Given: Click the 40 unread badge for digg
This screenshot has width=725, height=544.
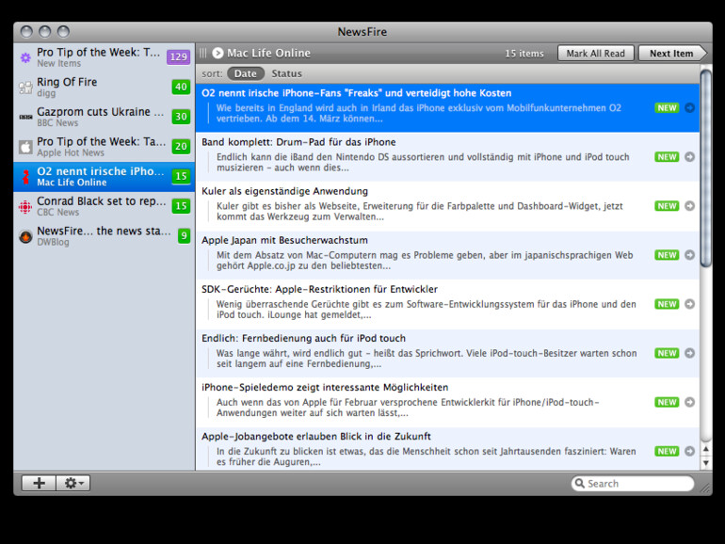Looking at the screenshot, I should 181,87.
